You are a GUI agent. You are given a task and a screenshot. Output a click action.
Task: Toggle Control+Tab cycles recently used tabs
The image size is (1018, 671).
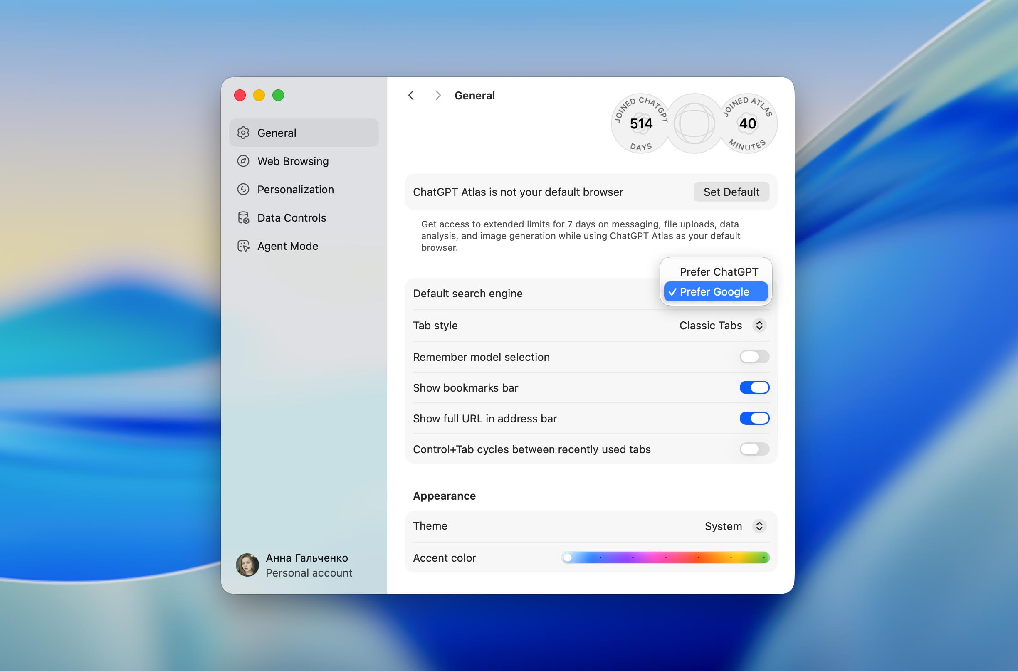click(754, 449)
